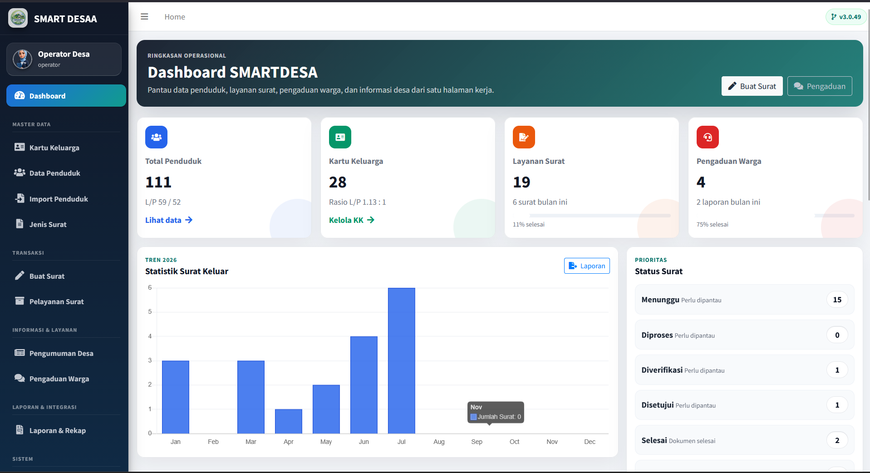Click the Layanan Surat progress bar
The height and width of the screenshot is (473, 870).
click(600, 215)
